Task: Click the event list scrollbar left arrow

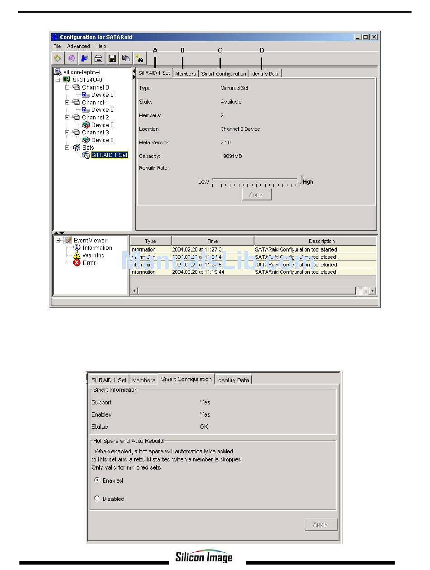Action: pyautogui.click(x=134, y=291)
